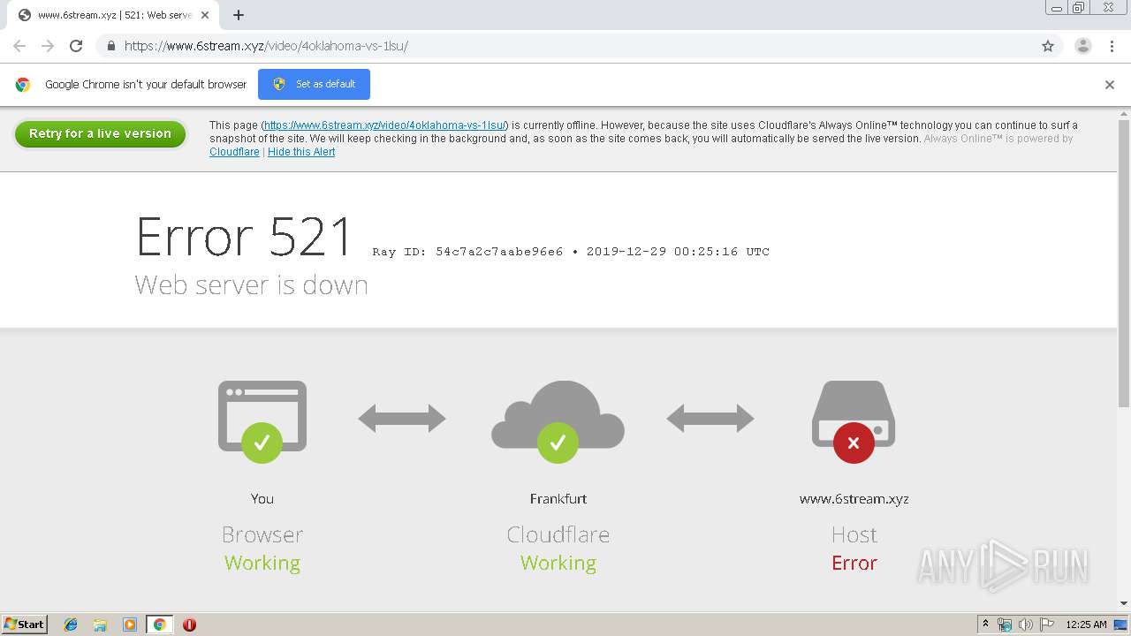Click the show desktop tray icon

click(1120, 625)
